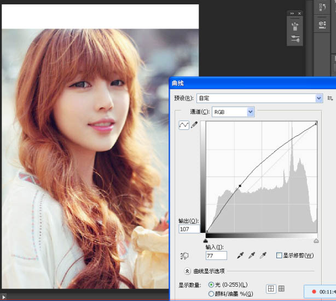Pick the gray point eyedropper

click(x=252, y=255)
